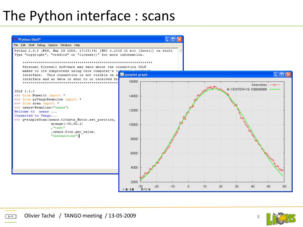Close the Python Shell window
This screenshot has width=303, height=227.
pos(180,39)
